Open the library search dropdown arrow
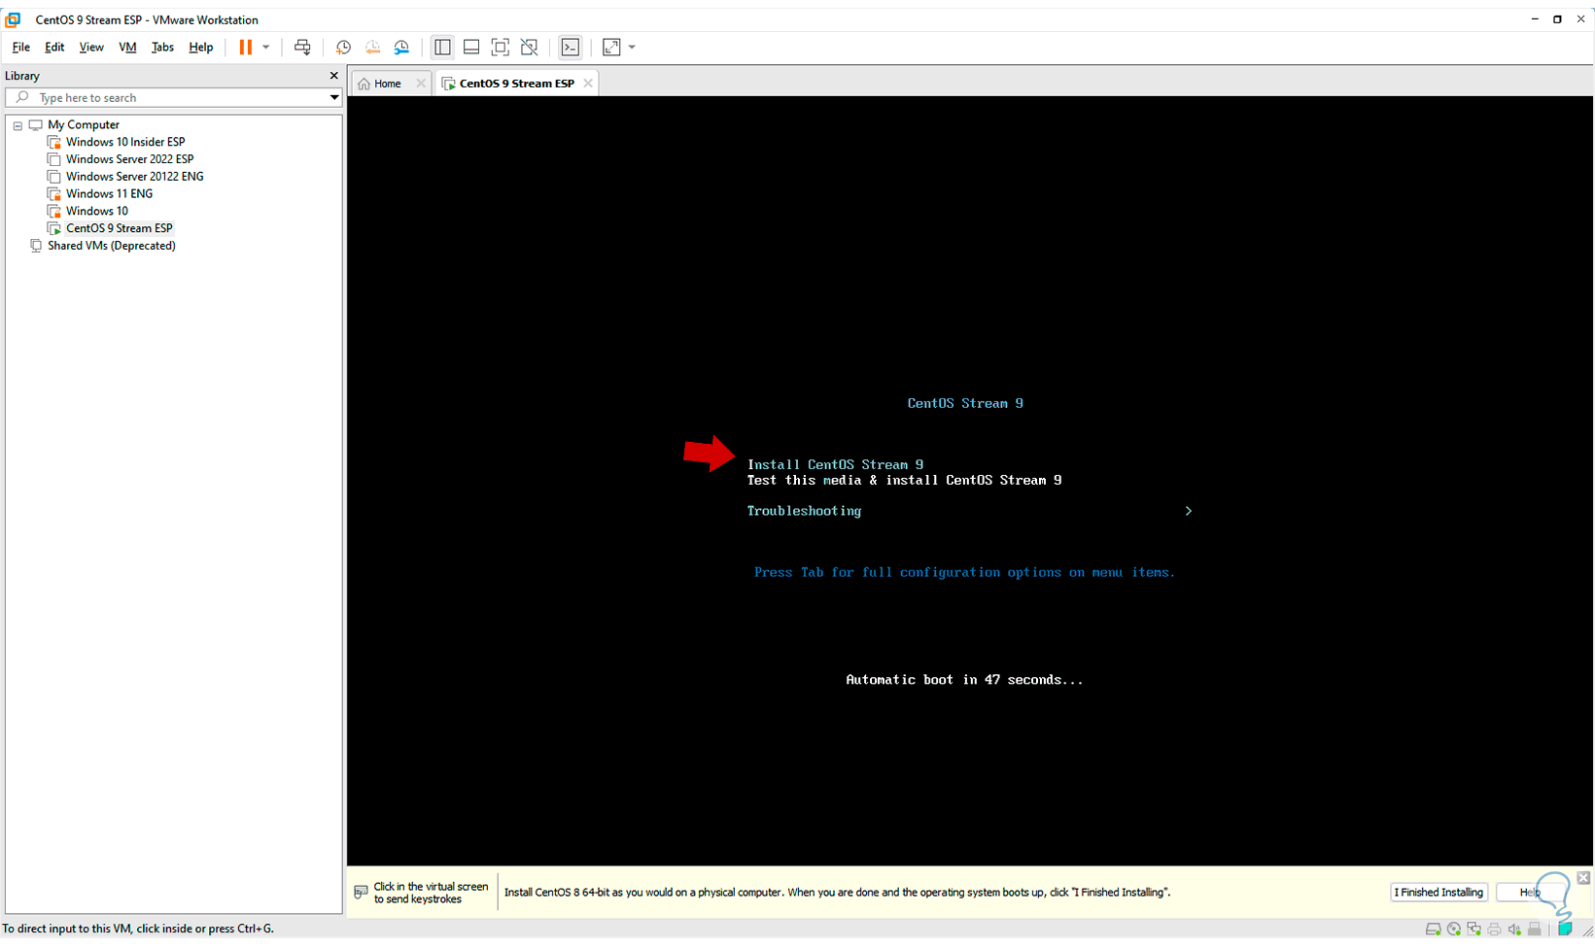This screenshot has height=947, width=1595. coord(333,97)
